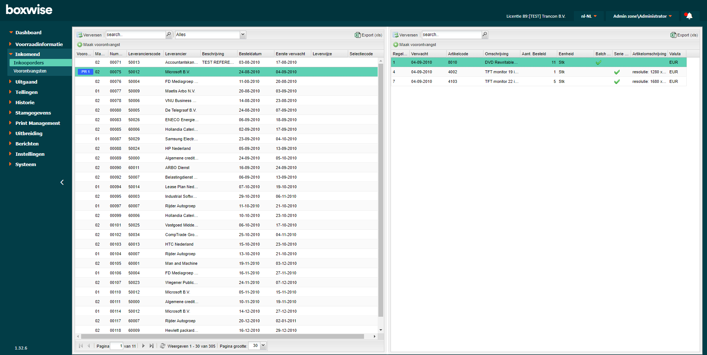This screenshot has height=355, width=707.
Task: Click right panel Verversen refresh button
Action: [405, 35]
